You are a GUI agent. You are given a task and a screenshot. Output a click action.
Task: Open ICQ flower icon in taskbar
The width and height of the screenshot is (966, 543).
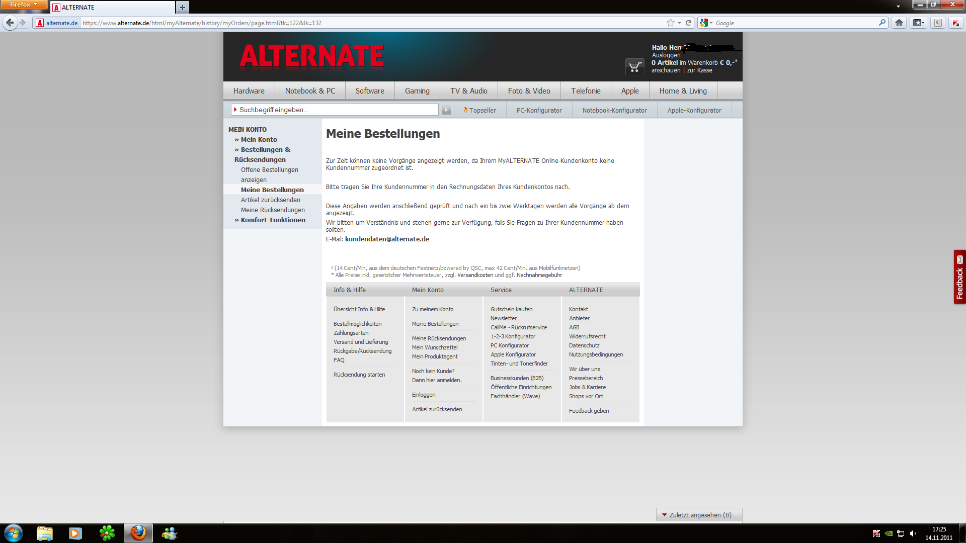[107, 533]
